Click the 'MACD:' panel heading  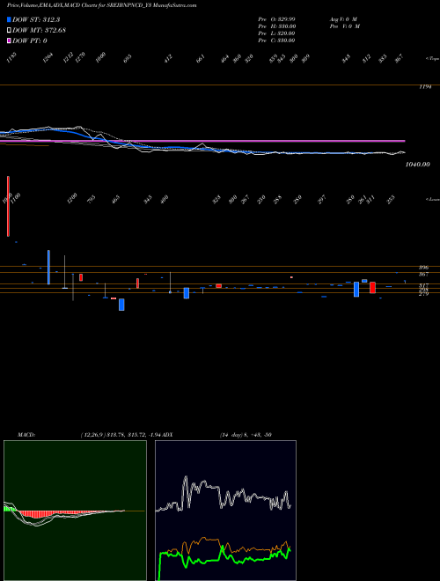pyautogui.click(x=26, y=435)
